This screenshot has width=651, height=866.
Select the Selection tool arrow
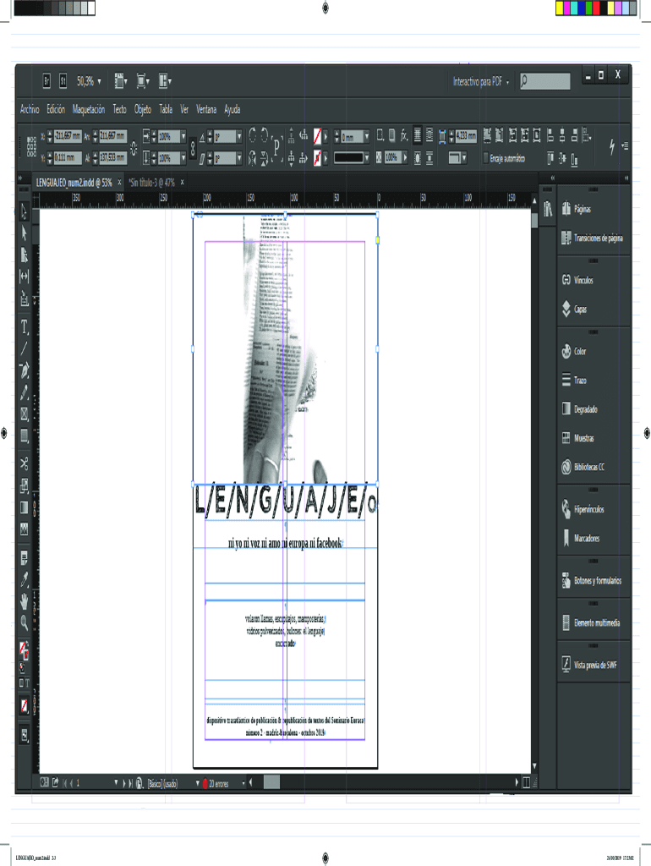point(24,211)
